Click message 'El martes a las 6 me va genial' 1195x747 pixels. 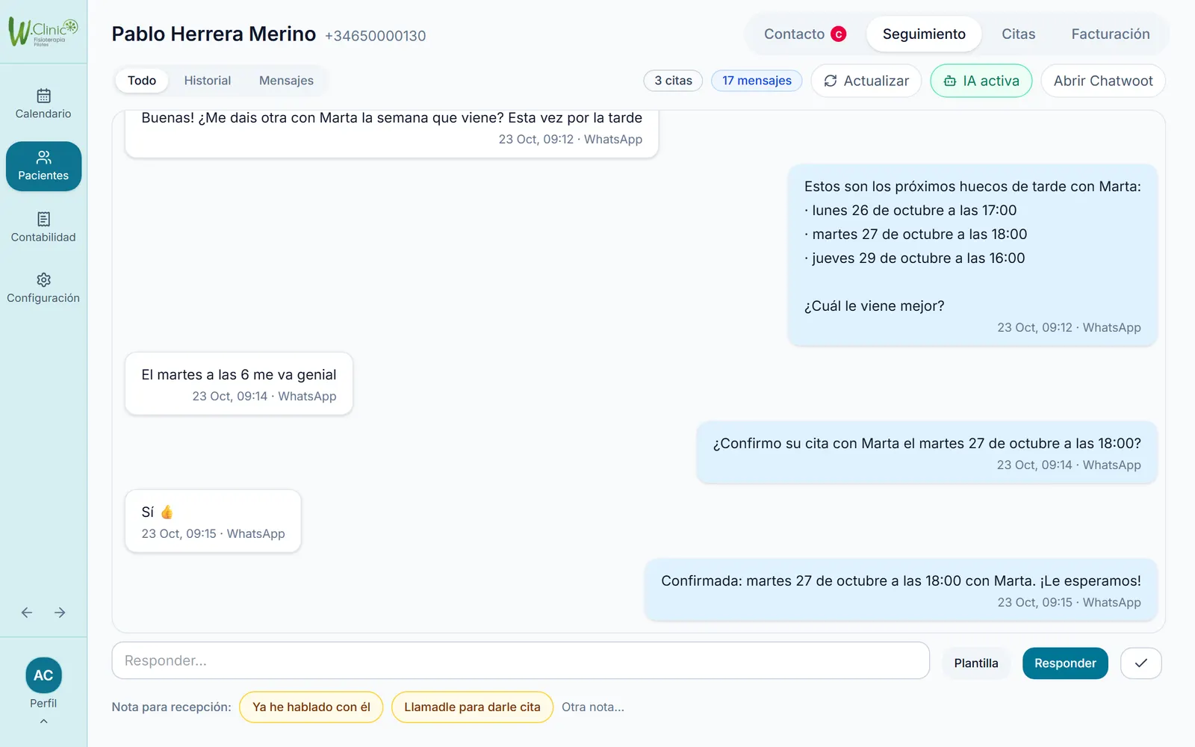(239, 384)
